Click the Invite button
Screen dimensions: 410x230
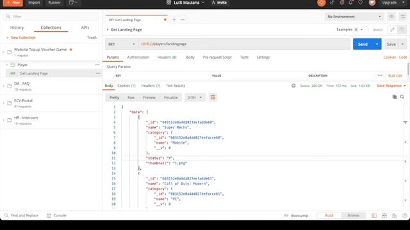219,3
